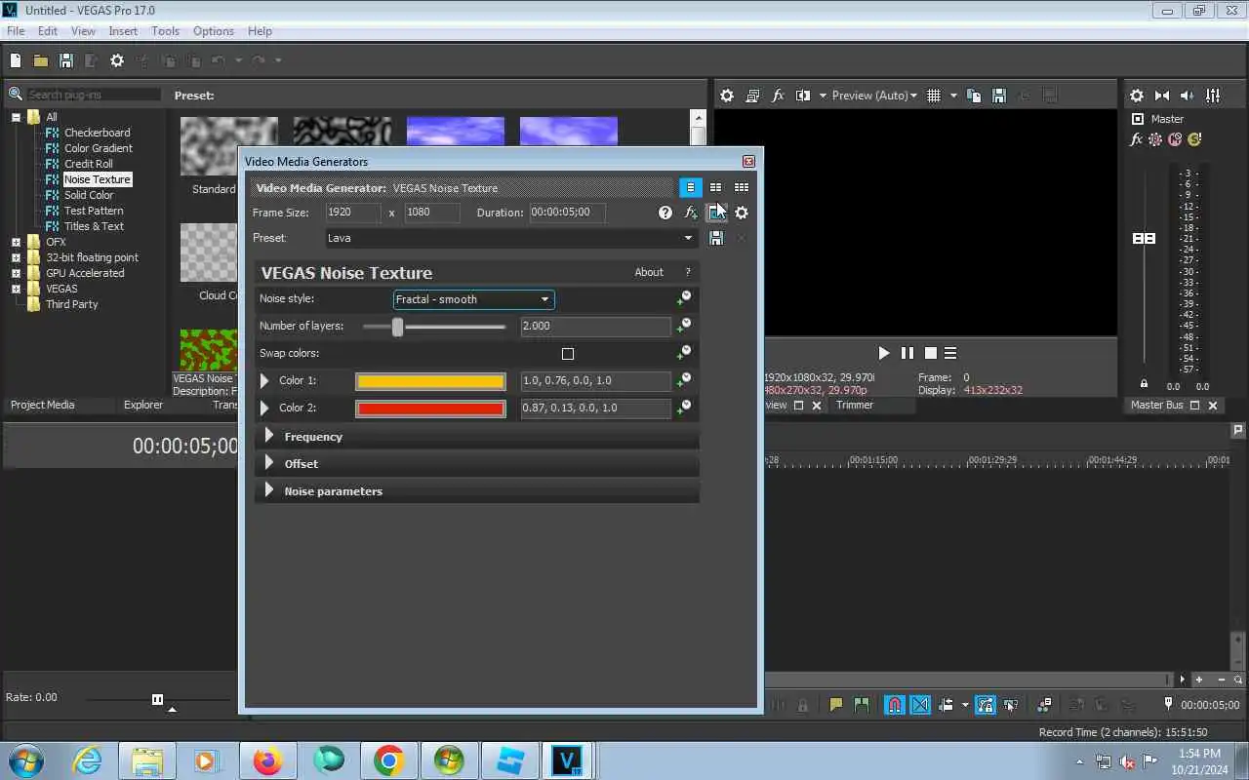
Task: Expand the Color 2 section
Action: [264, 408]
